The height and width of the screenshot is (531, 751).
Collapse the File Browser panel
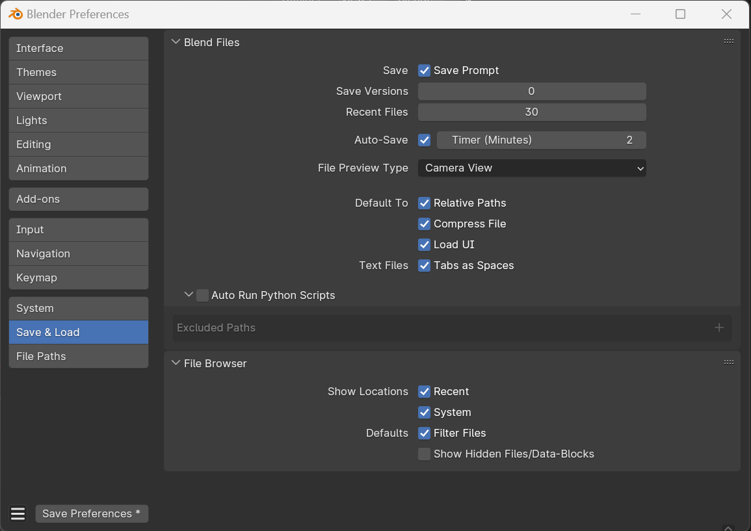click(x=176, y=363)
